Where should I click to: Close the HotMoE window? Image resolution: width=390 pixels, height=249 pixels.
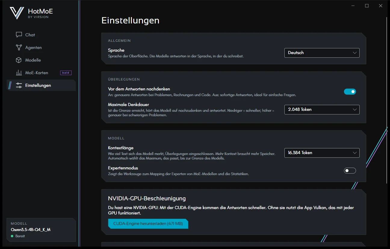[x=381, y=6]
